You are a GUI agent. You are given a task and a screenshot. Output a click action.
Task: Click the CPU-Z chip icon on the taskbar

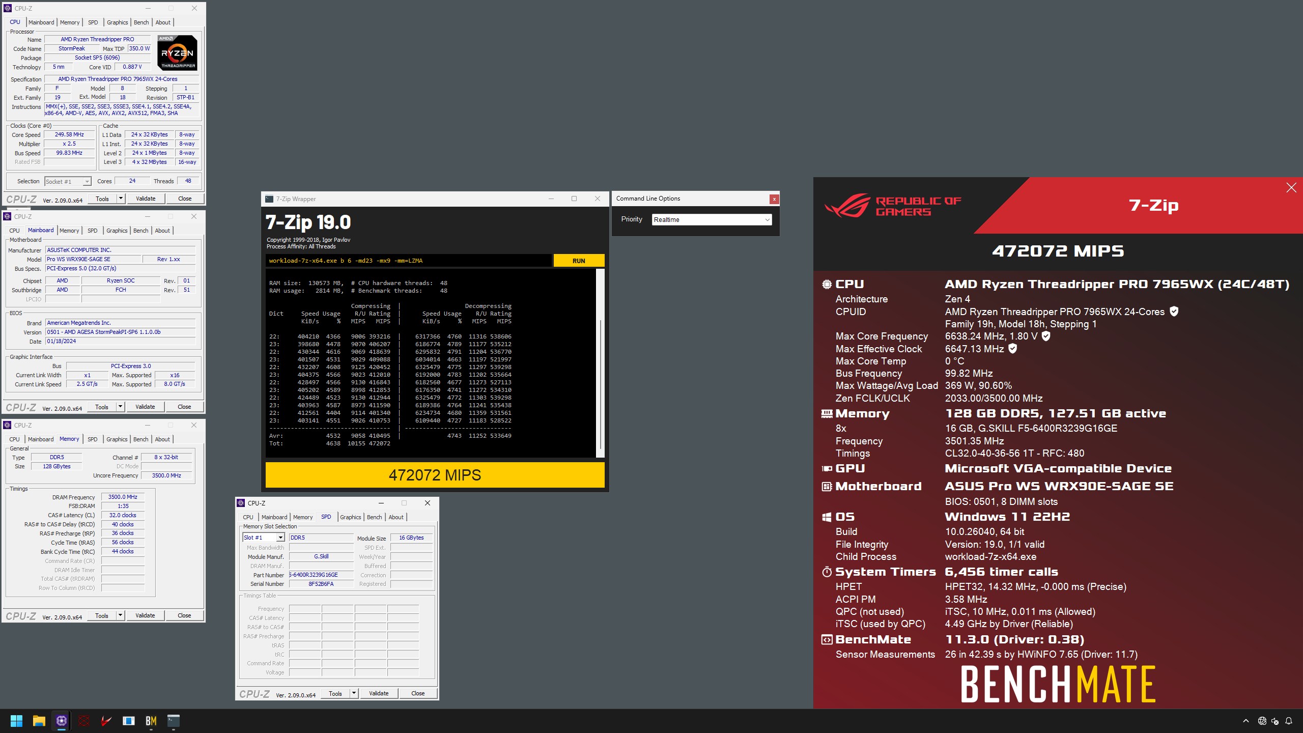[62, 721]
